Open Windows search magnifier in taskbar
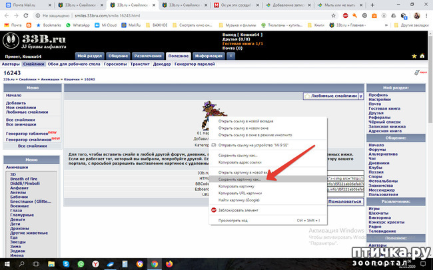This screenshot has height=270, width=433. pos(21,264)
